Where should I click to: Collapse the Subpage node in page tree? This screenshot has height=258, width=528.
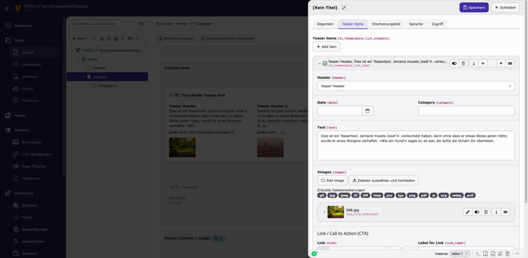point(83,77)
